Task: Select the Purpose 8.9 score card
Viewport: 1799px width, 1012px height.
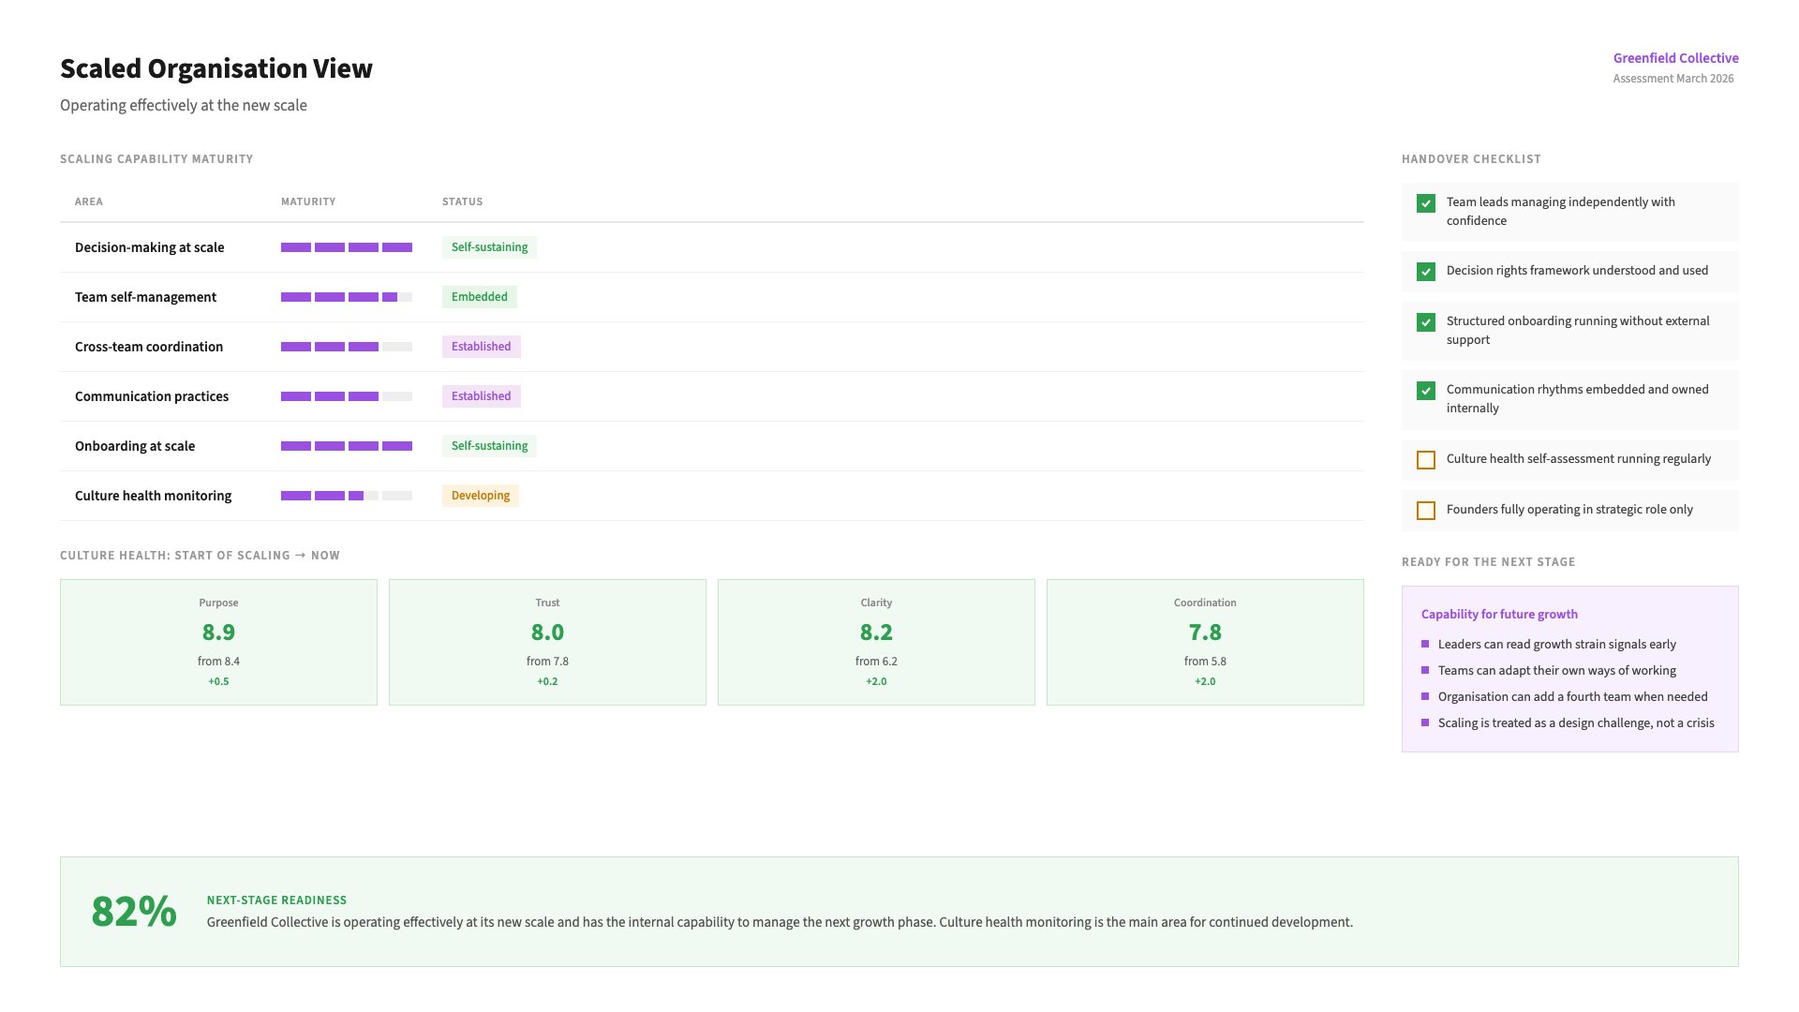Action: pyautogui.click(x=218, y=642)
